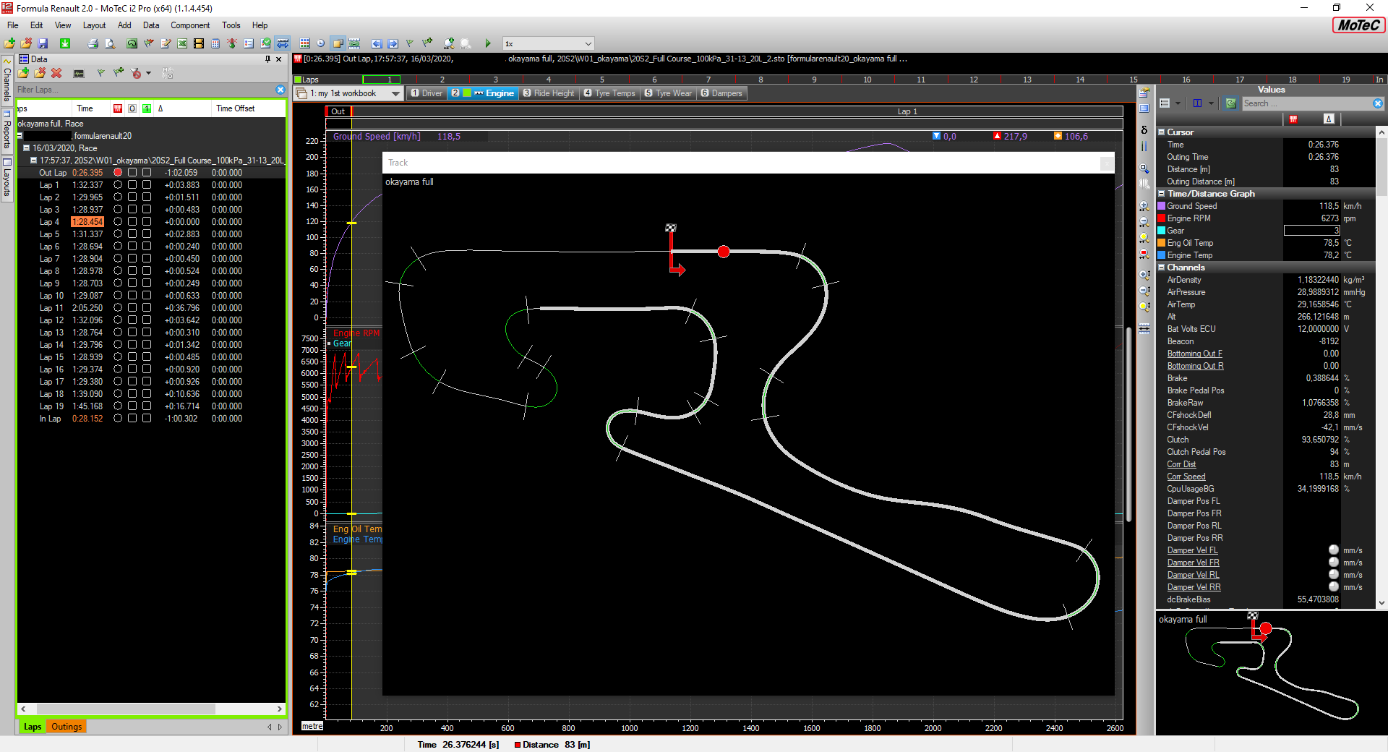
Task: Click the Damper Vel FL channel link
Action: click(1192, 550)
